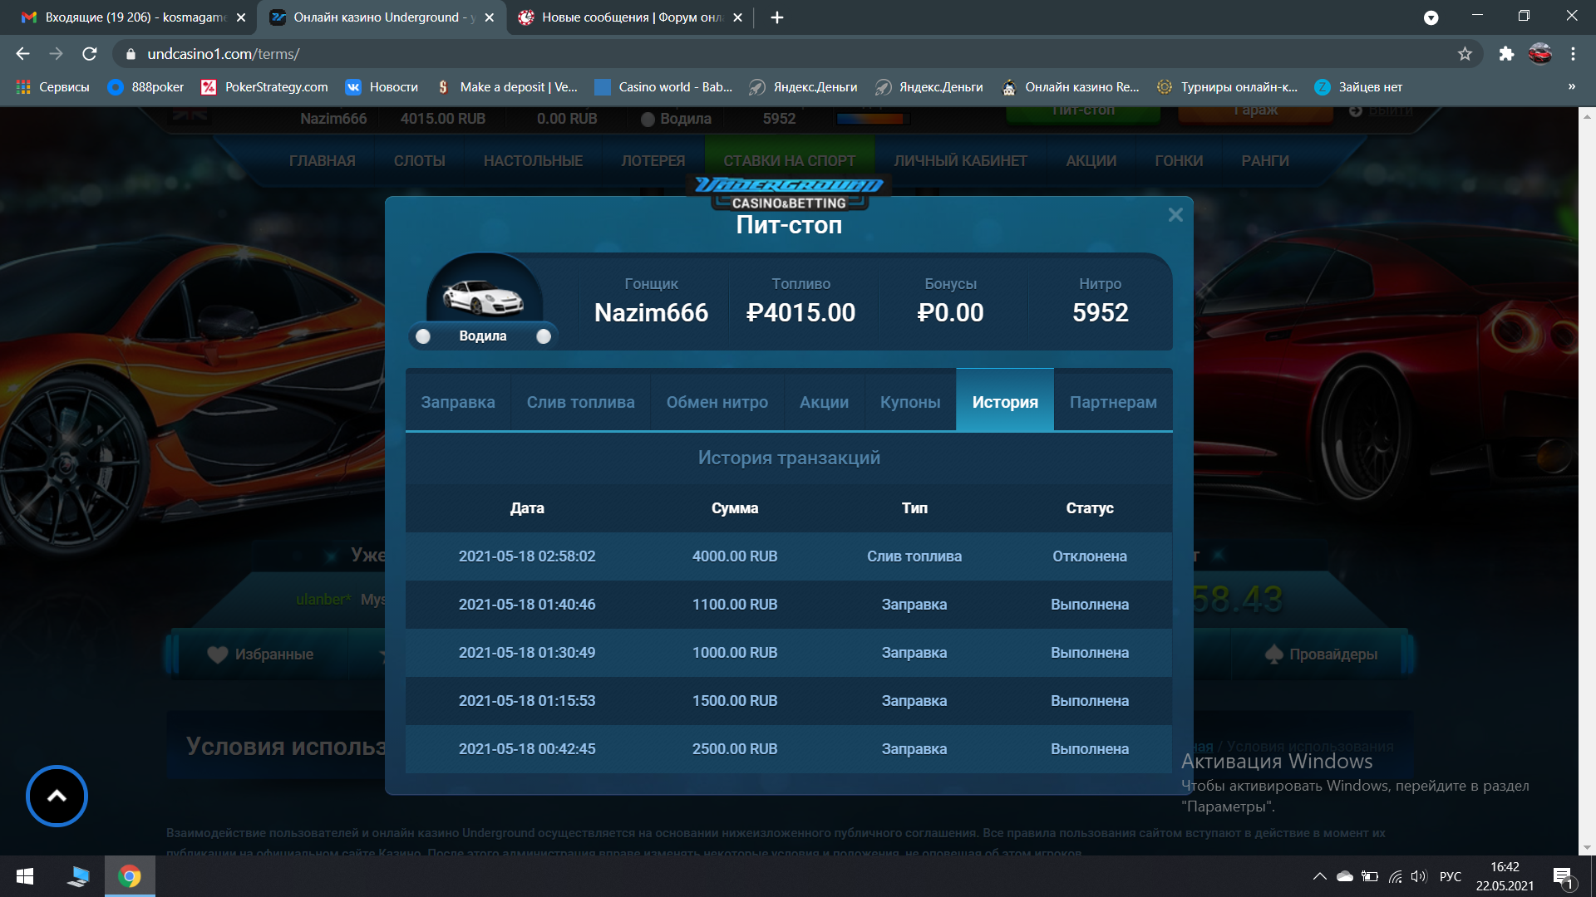Screen dimensions: 1596x897
Task: Click the 4000.00 RUB transaction amount
Action: point(735,556)
